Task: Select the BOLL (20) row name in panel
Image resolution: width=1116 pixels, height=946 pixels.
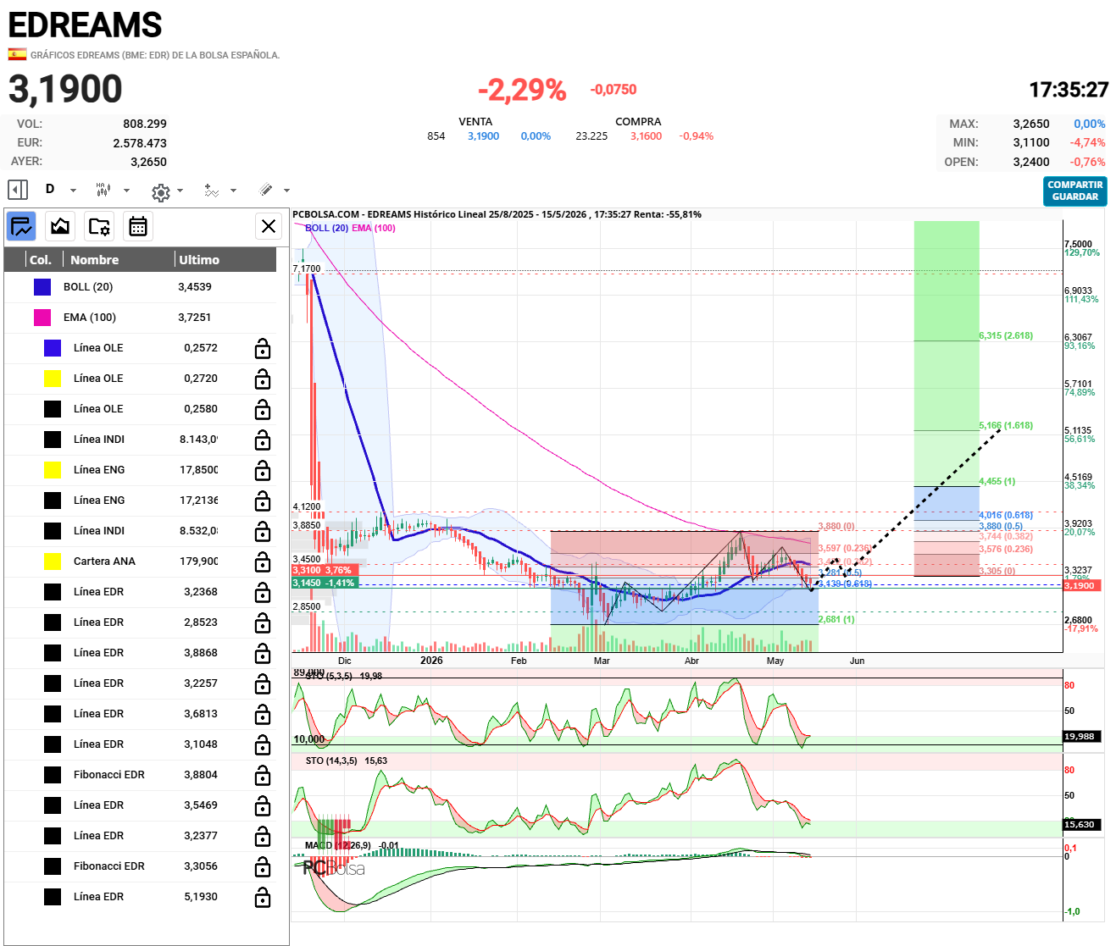Action: [88, 287]
